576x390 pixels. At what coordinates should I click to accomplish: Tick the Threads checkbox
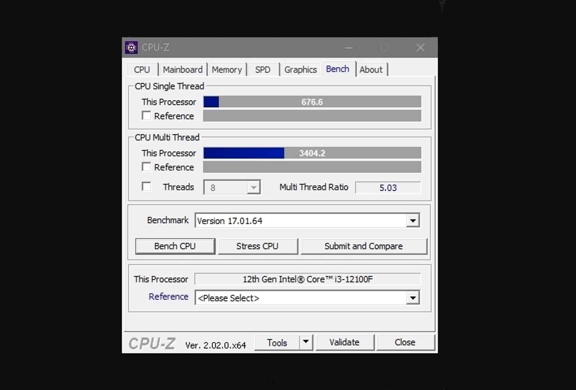click(x=147, y=187)
